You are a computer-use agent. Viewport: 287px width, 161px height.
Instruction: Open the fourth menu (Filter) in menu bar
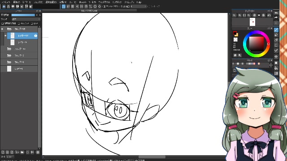[38, 2]
